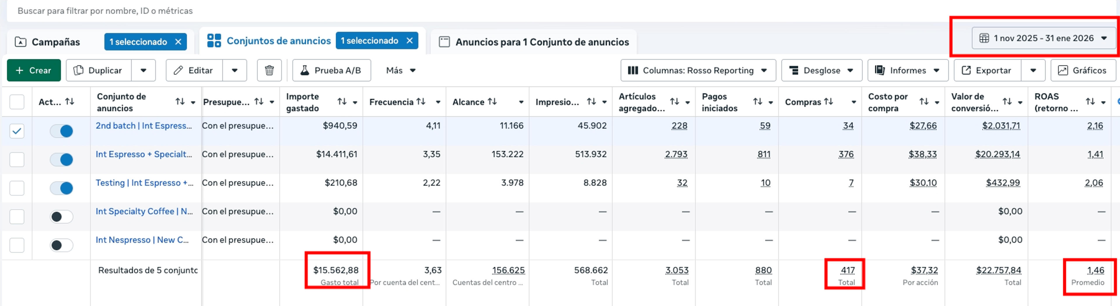Click the $20.293,14 conversion value
1120x306 pixels.
pos(998,154)
